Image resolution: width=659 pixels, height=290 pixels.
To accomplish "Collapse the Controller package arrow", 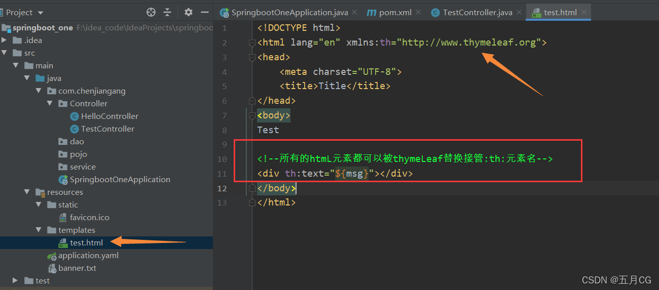I will click(50, 103).
